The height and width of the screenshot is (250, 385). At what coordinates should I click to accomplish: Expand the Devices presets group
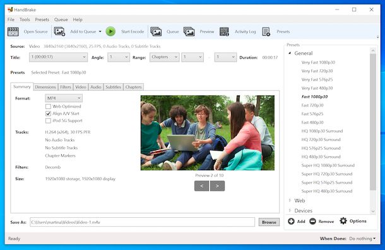pyautogui.click(x=290, y=210)
